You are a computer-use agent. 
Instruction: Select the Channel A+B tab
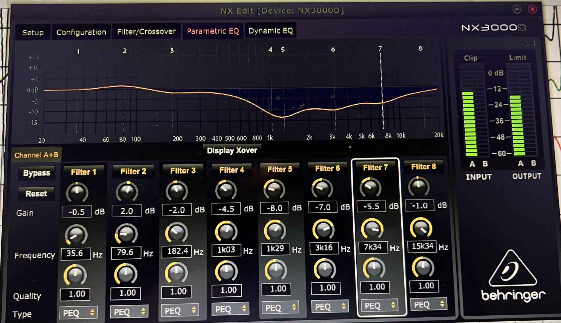pos(36,155)
